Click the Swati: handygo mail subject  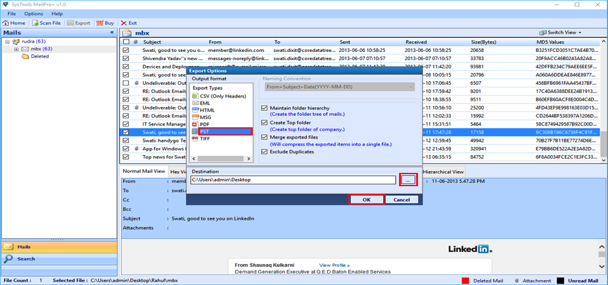[164, 141]
